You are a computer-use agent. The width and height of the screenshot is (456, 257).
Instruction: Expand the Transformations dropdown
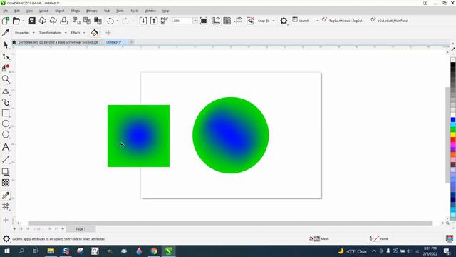(66, 33)
